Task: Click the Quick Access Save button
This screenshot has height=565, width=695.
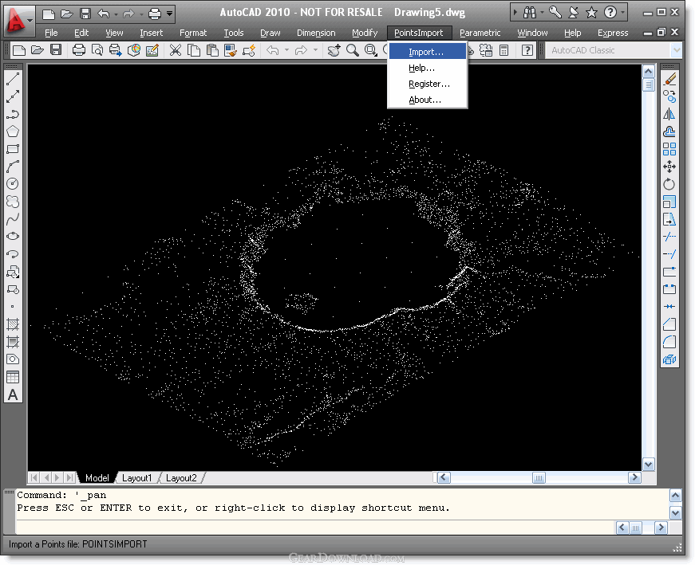Action: tap(85, 14)
